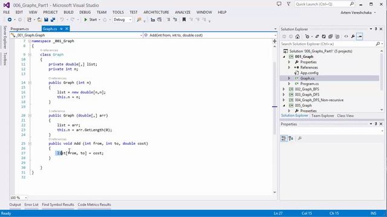Open the account name dropdown arrow

point(375,13)
